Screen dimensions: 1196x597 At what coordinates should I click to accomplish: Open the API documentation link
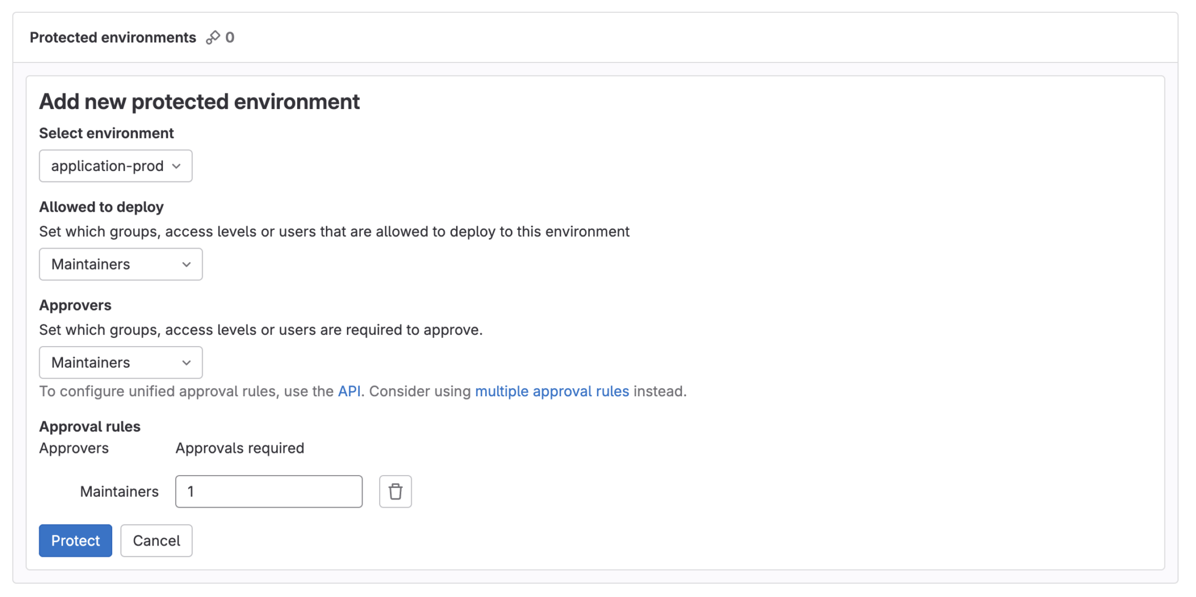point(349,391)
